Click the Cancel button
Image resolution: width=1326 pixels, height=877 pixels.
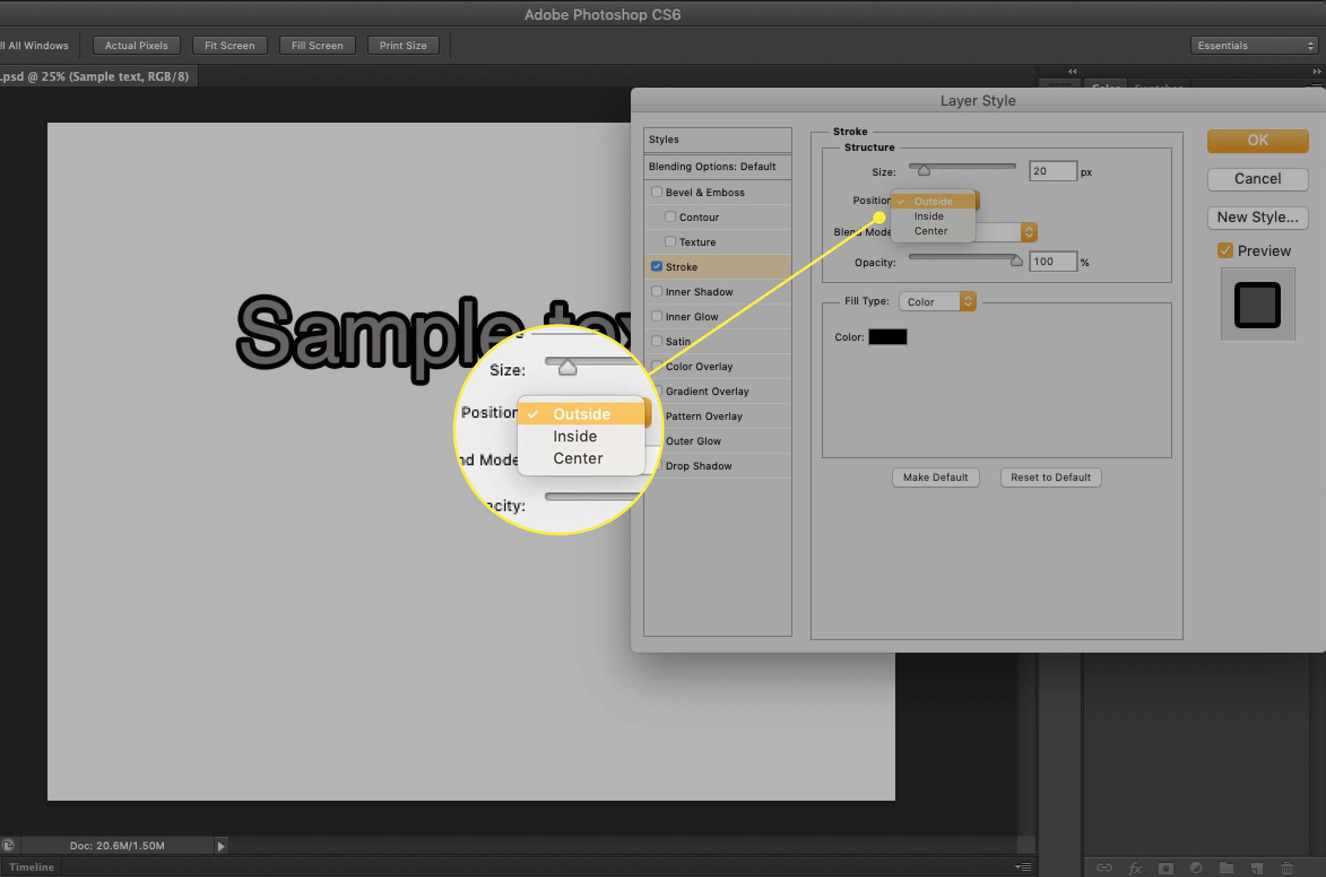coord(1258,179)
